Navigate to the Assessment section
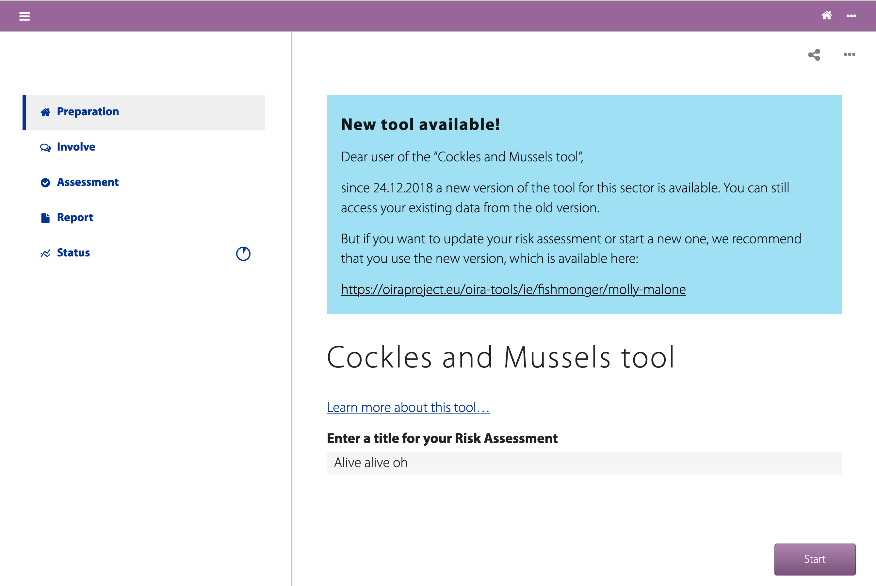 pos(88,182)
